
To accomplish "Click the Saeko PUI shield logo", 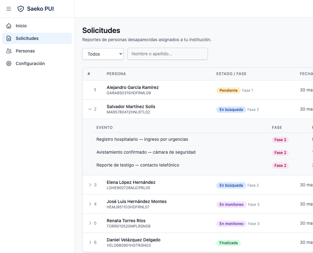I will 21,9.
